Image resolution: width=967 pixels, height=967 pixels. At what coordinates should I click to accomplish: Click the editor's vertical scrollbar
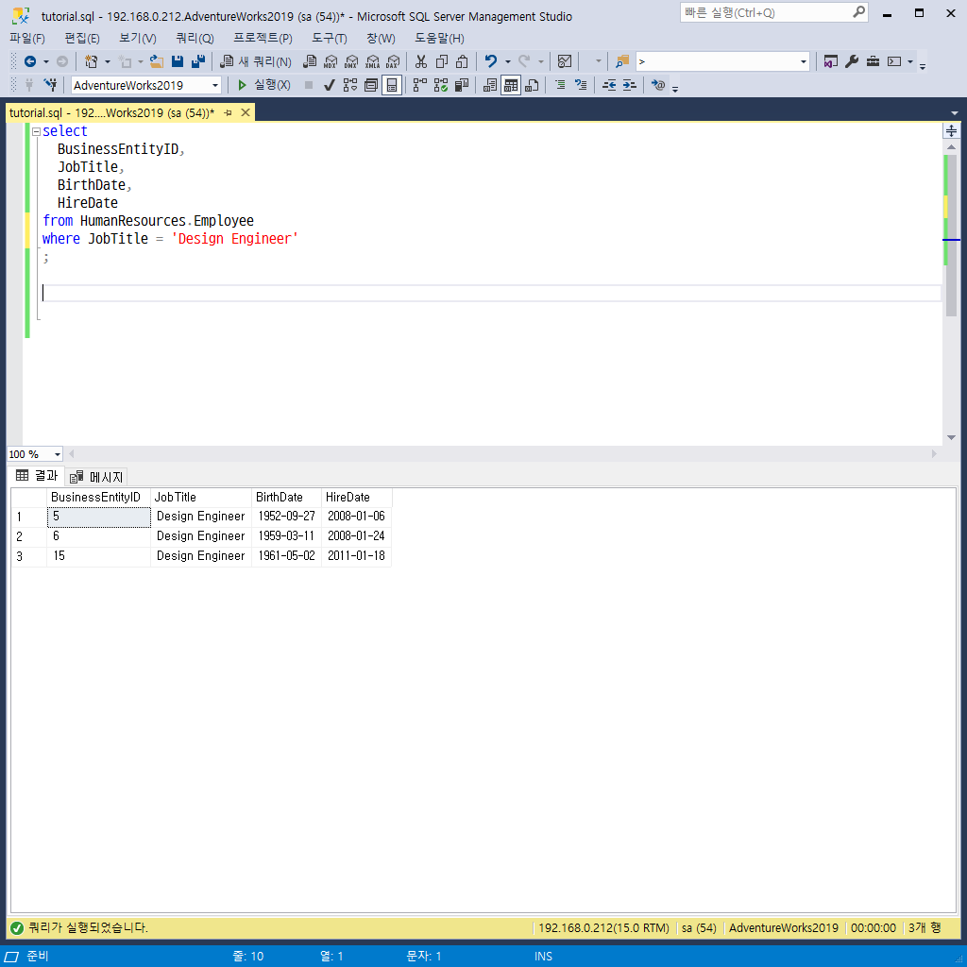point(951,283)
